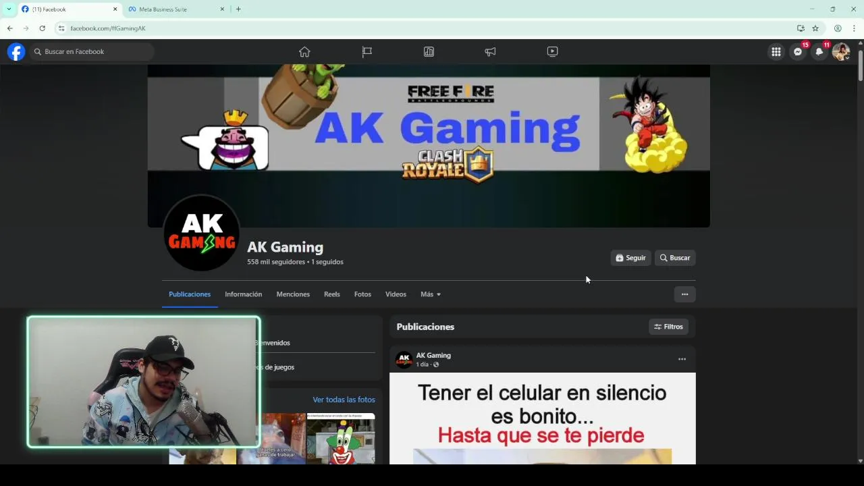Open the account profile picture menu
Viewport: 864px width, 486px height.
coord(840,52)
